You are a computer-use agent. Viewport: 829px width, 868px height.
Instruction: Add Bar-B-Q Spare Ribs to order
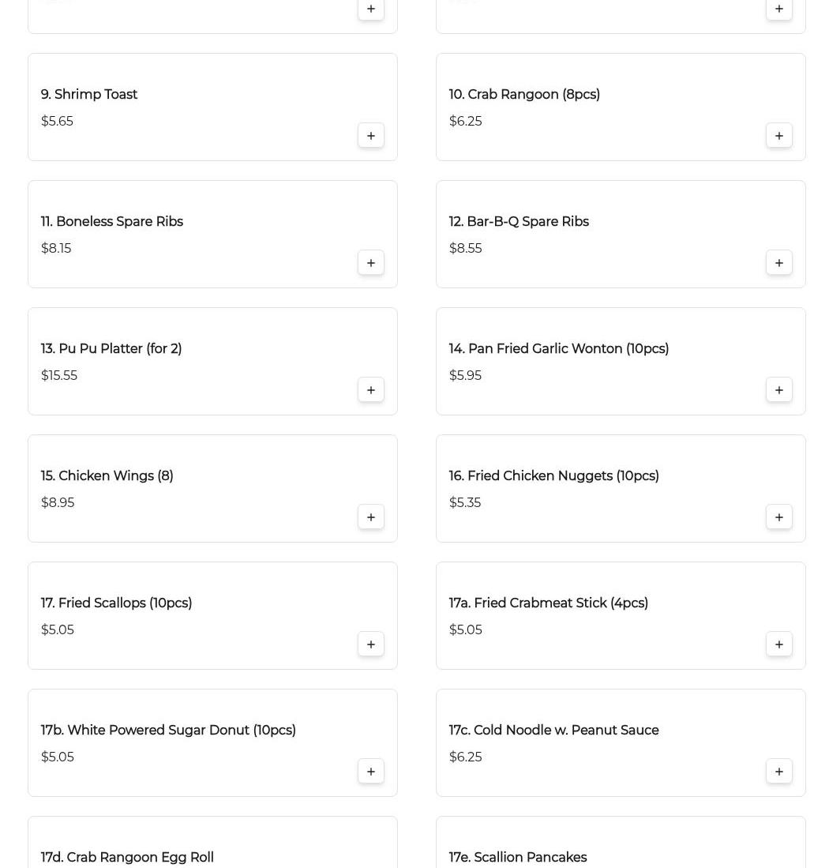click(x=779, y=263)
